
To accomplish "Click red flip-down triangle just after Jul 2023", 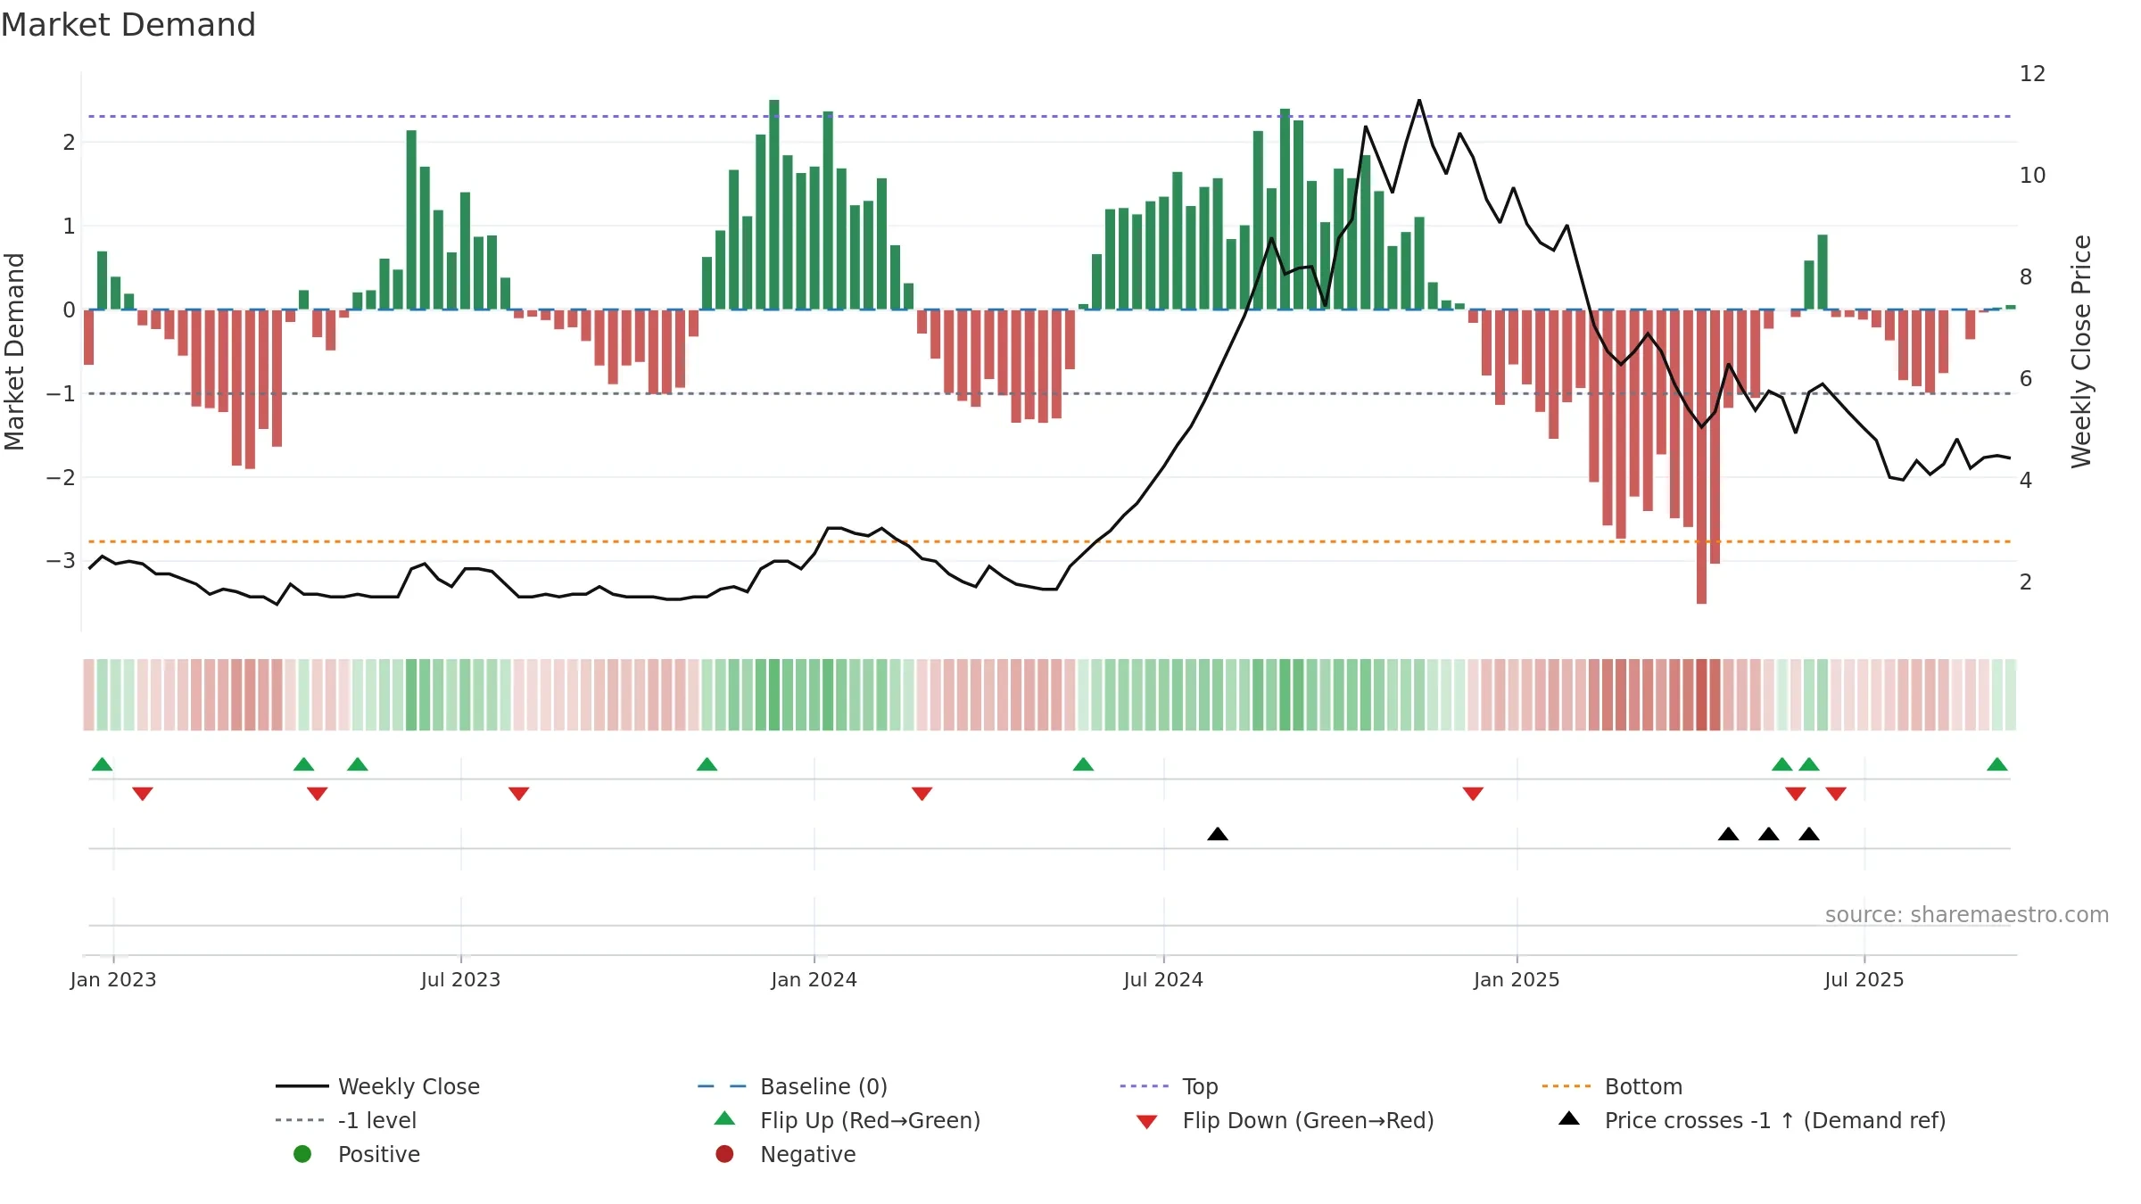I will click(519, 793).
